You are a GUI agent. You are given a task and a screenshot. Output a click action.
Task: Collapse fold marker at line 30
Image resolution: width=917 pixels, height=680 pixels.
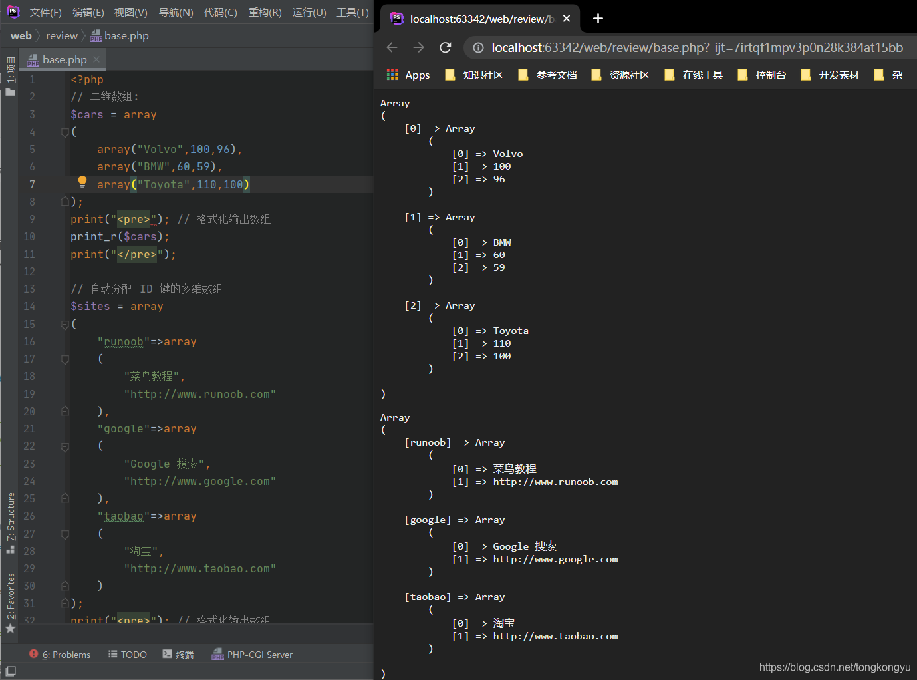point(65,586)
